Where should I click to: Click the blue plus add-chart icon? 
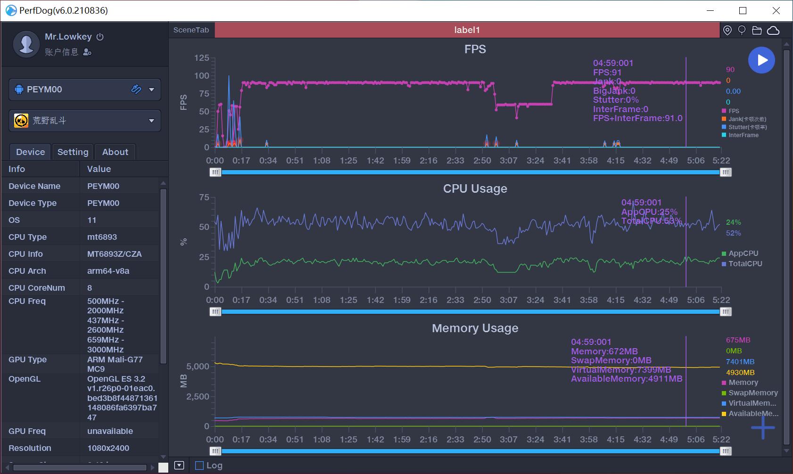point(763,427)
